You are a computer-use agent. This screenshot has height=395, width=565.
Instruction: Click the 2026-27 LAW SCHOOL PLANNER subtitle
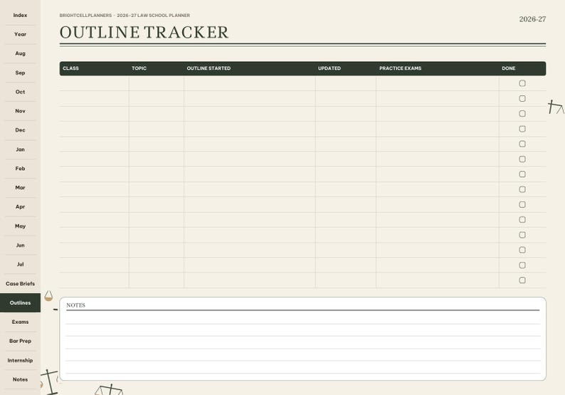pos(154,16)
